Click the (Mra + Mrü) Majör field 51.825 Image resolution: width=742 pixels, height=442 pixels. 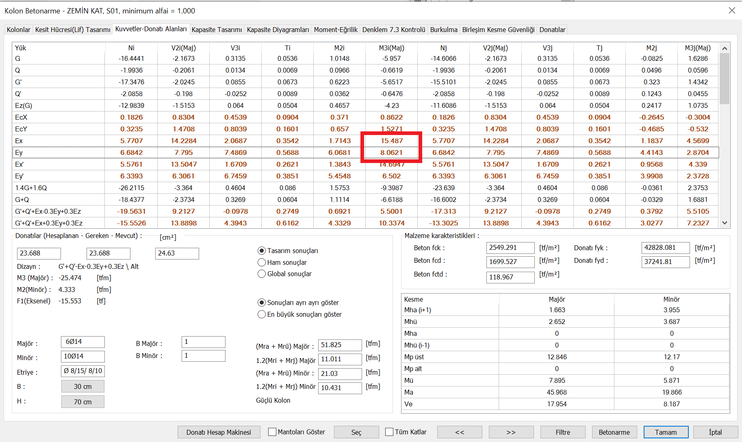[x=340, y=345]
